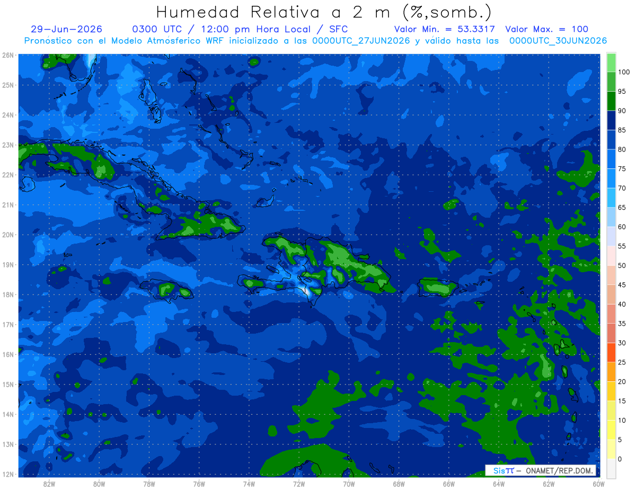The image size is (636, 491).
Task: Select the "Valor Max. = 100" readout
Action: pos(546,29)
